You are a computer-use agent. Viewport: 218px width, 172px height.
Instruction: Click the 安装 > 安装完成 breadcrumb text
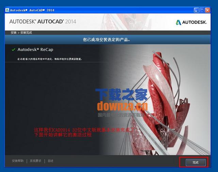21,33
